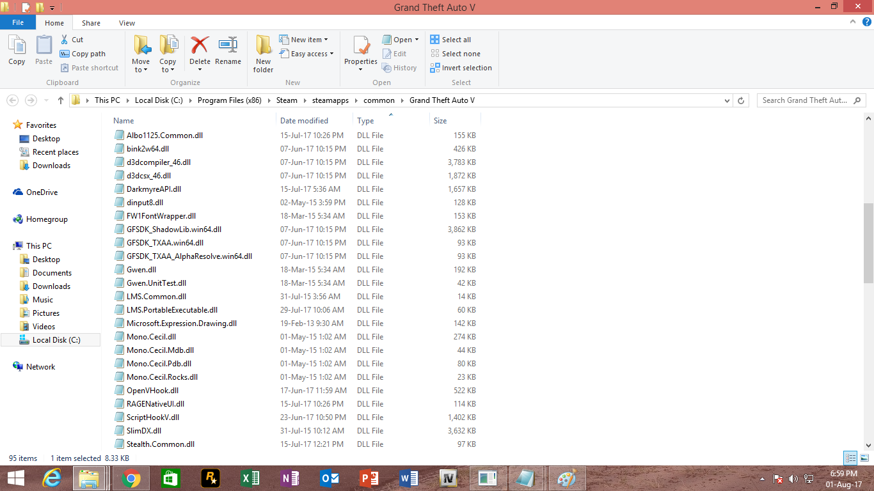The image size is (874, 491).
Task: Open Music under This PC
Action: [43, 300]
